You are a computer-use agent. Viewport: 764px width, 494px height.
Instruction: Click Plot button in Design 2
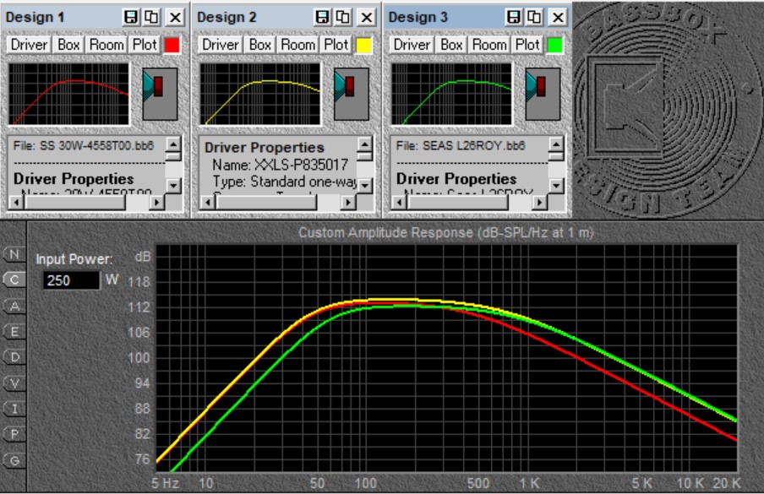(x=336, y=45)
